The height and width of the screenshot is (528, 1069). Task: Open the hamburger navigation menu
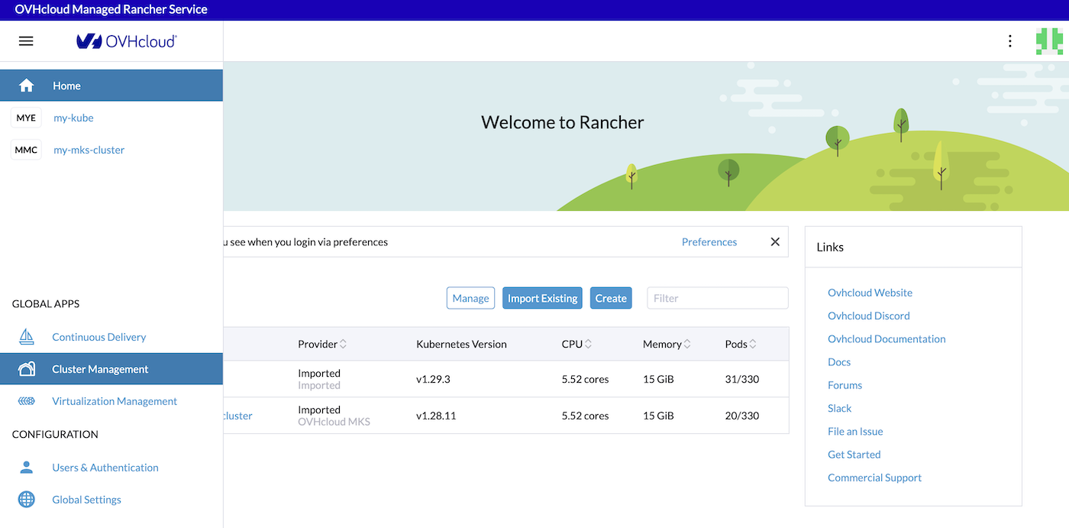(x=25, y=40)
